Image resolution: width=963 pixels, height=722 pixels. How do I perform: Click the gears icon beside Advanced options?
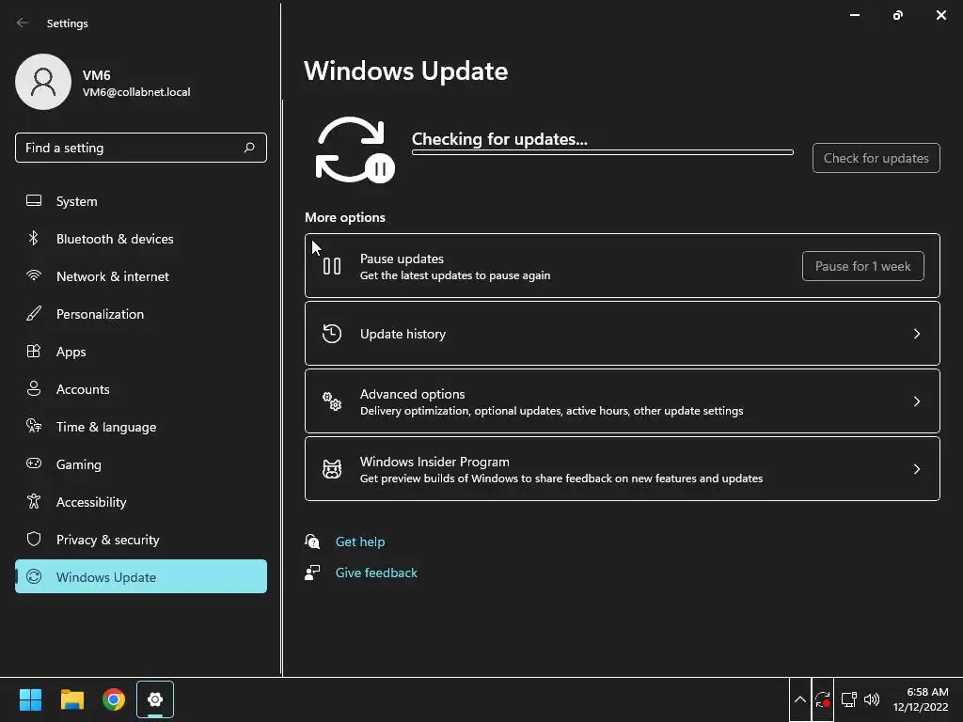point(332,400)
